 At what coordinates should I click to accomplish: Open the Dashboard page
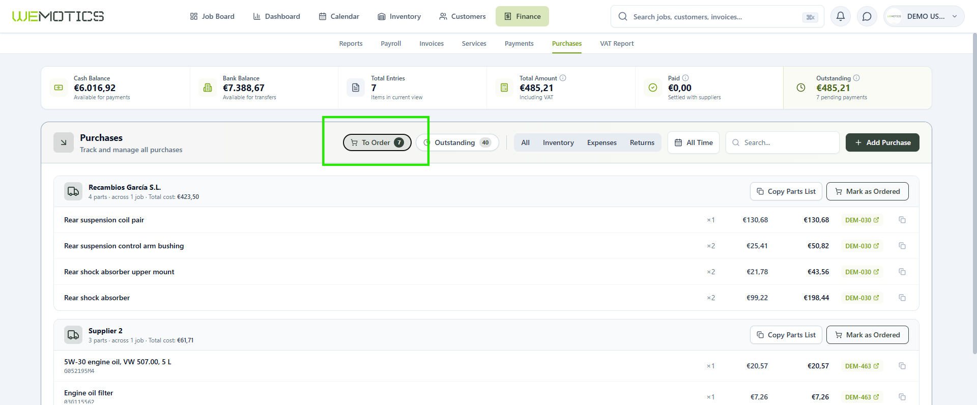[276, 16]
